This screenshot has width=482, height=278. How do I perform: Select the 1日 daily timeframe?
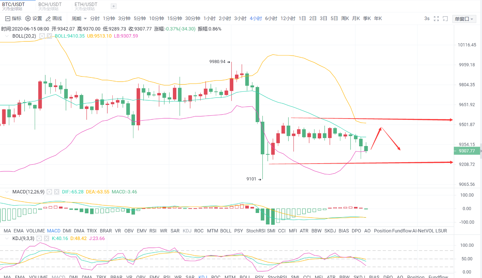[302, 18]
